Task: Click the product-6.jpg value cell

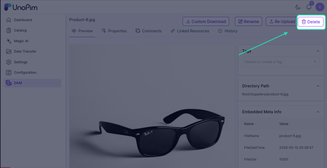Action: pos(290,136)
